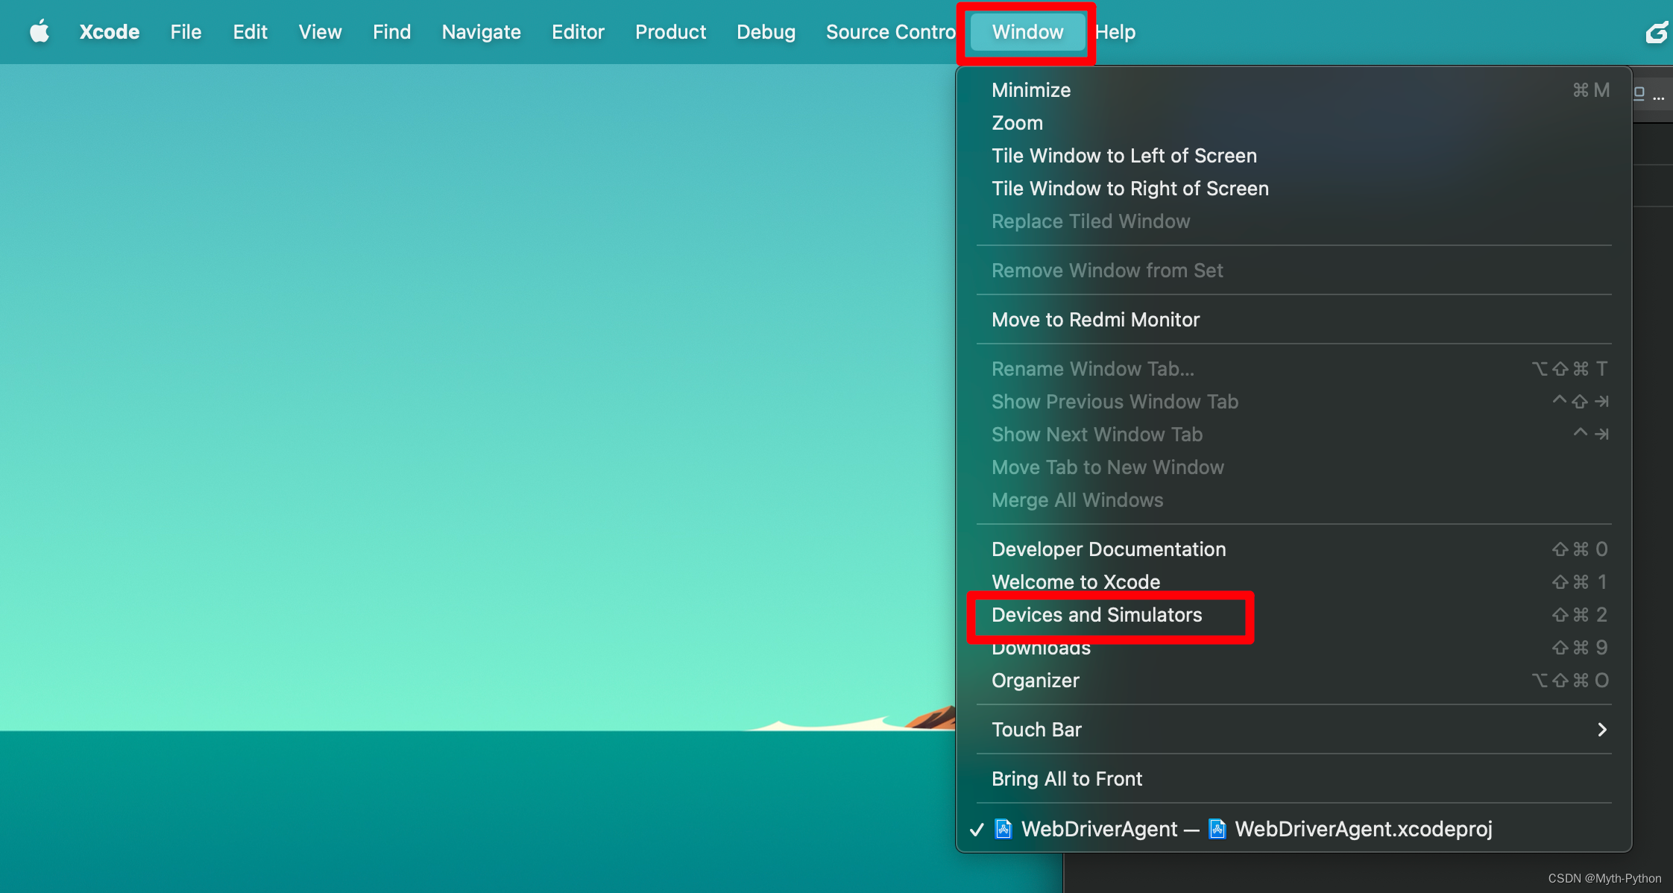Open Developer Documentation
This screenshot has width=1673, height=893.
pyautogui.click(x=1109, y=549)
